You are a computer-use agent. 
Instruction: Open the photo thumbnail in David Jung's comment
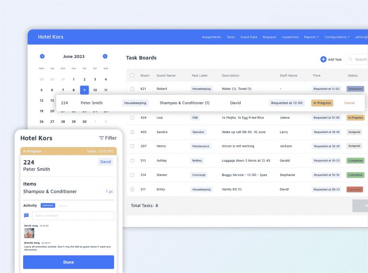pyautogui.click(x=29, y=233)
